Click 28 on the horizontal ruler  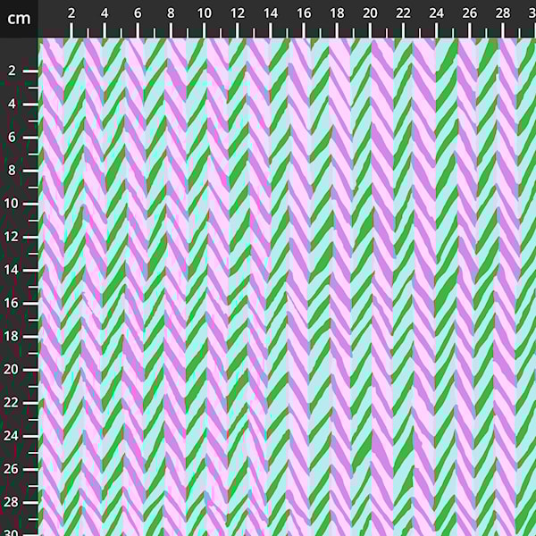(x=502, y=13)
